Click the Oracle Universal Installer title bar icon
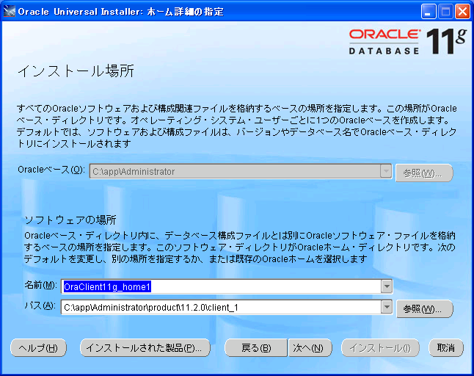The width and height of the screenshot is (474, 376). click(x=9, y=11)
